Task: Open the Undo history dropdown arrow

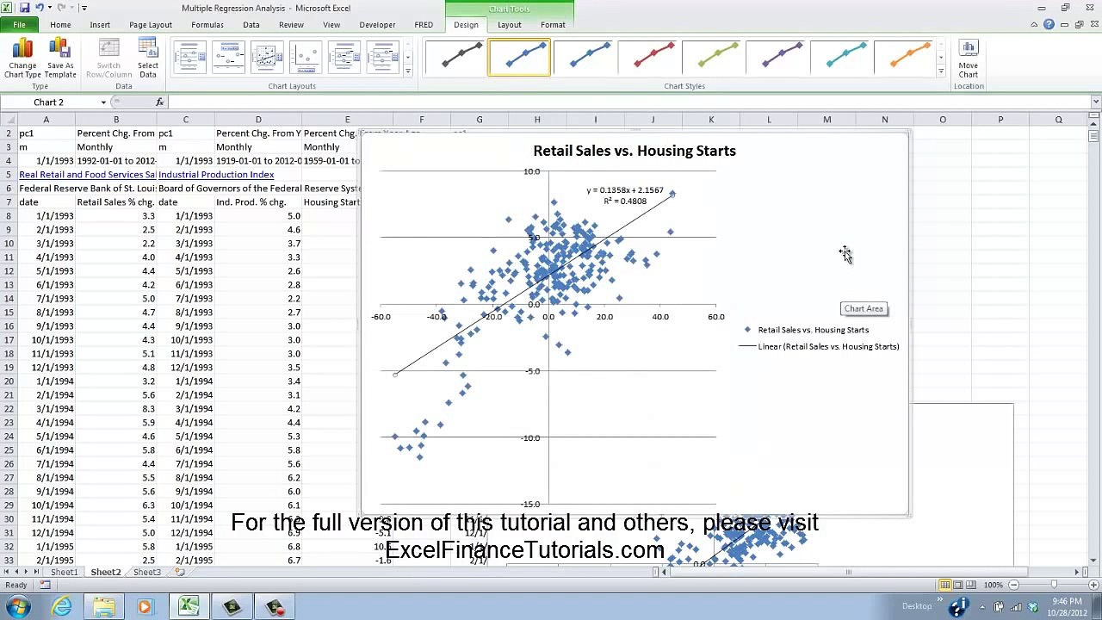Action: tap(50, 8)
